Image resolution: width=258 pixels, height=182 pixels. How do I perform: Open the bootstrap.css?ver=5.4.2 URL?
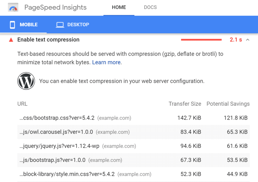(x=57, y=118)
